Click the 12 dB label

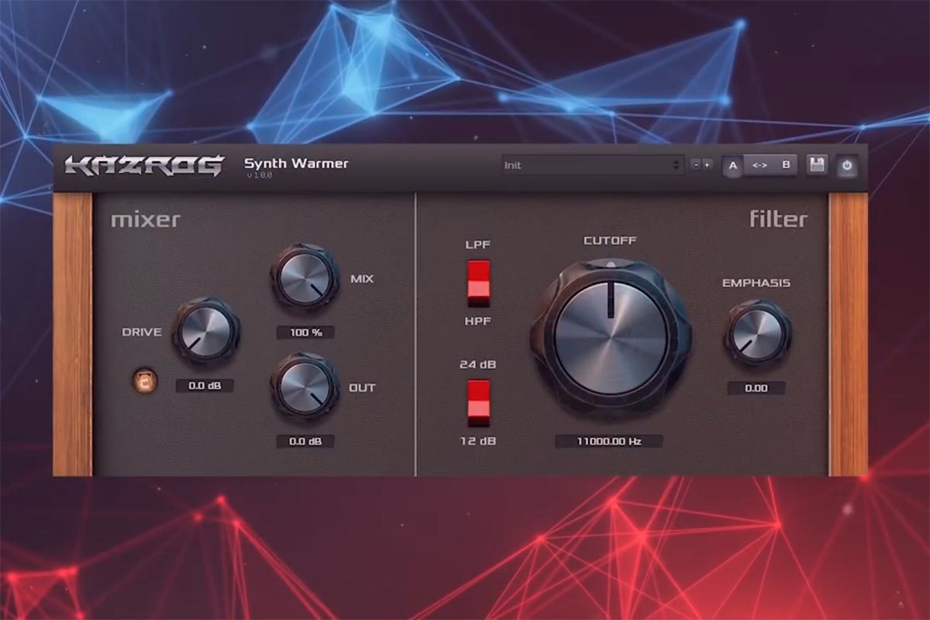[x=478, y=441]
